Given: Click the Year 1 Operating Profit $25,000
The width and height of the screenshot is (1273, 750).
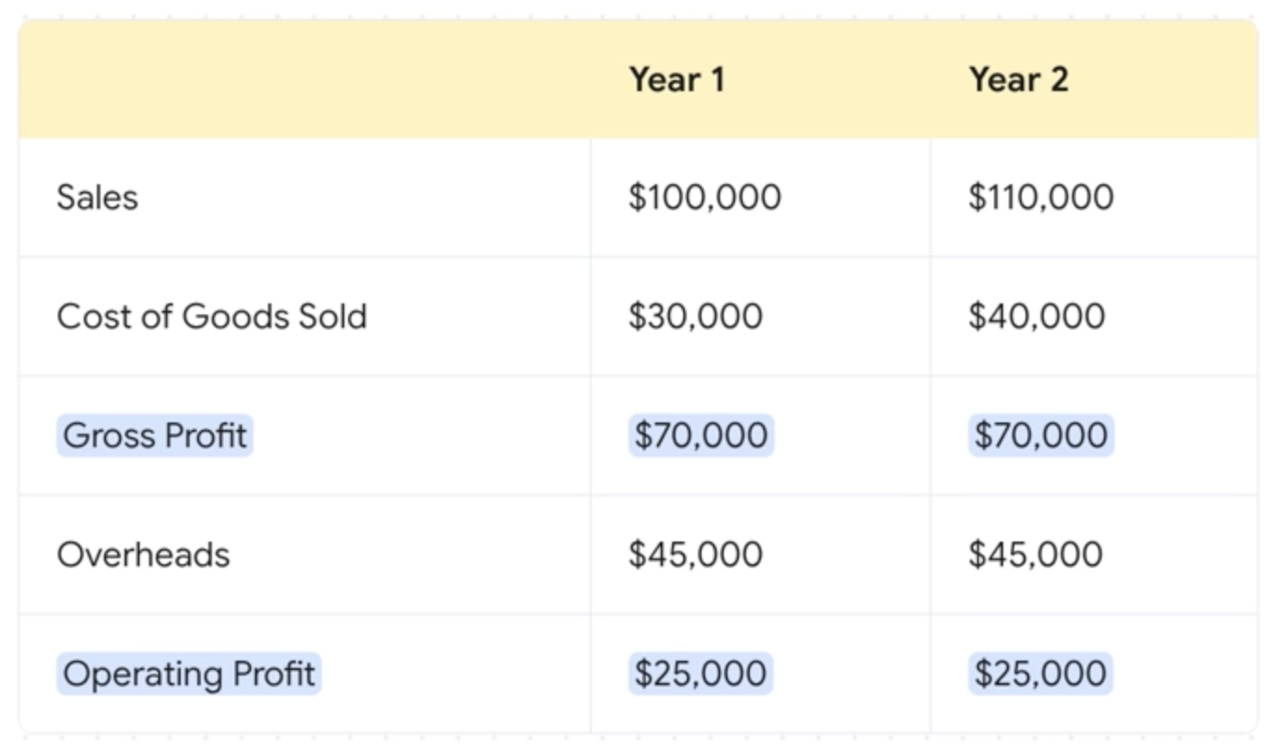Looking at the screenshot, I should pyautogui.click(x=700, y=674).
